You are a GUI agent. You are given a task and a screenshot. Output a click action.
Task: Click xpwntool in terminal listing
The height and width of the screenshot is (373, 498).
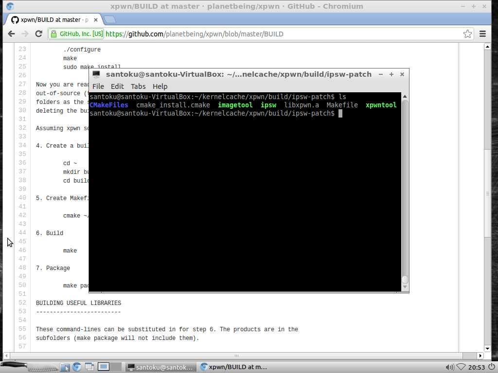[381, 105]
